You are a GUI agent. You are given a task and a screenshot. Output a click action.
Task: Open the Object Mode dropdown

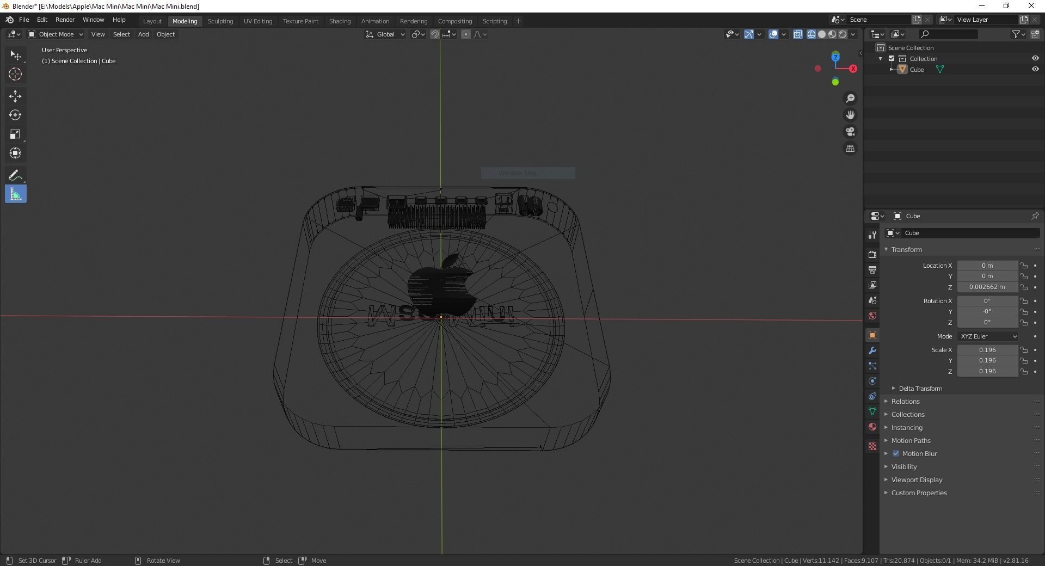(x=56, y=34)
